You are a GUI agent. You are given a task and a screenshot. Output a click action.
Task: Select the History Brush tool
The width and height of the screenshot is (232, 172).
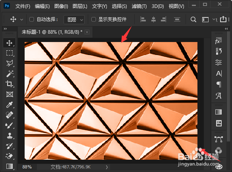coord(9,146)
